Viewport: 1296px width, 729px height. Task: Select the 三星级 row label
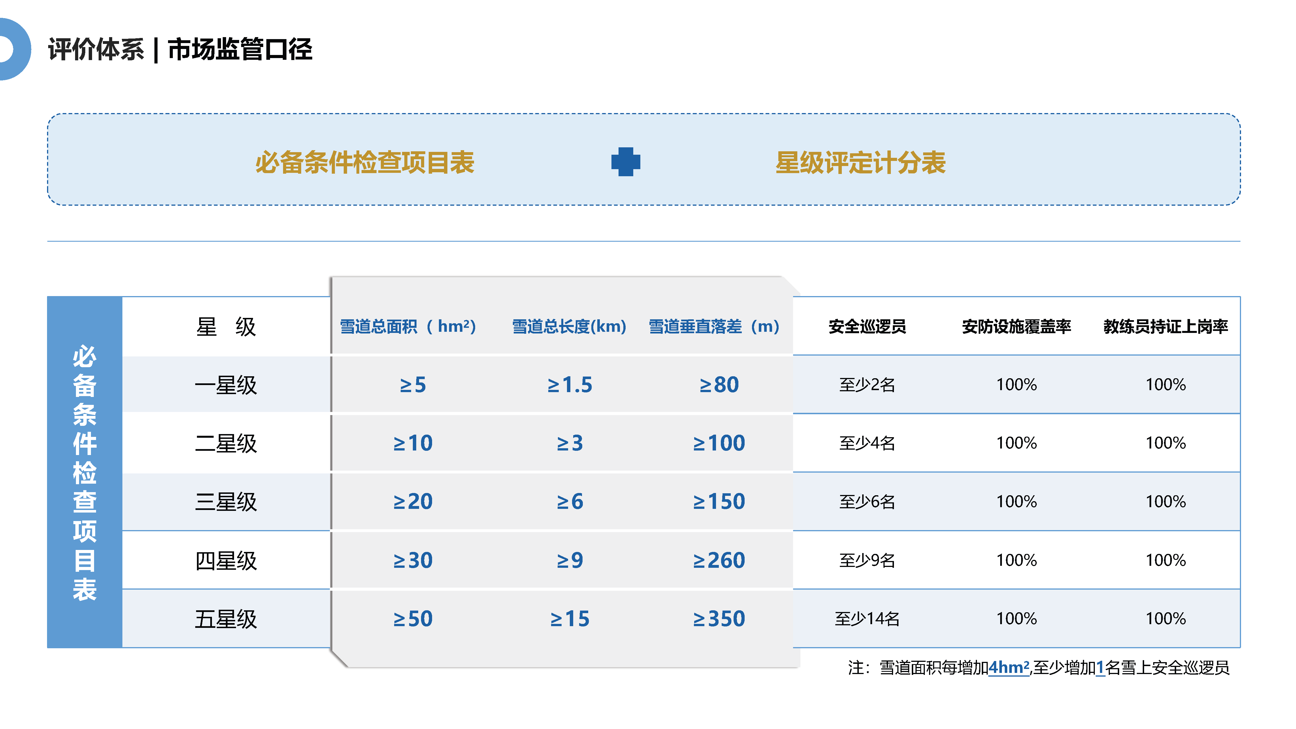tap(226, 501)
